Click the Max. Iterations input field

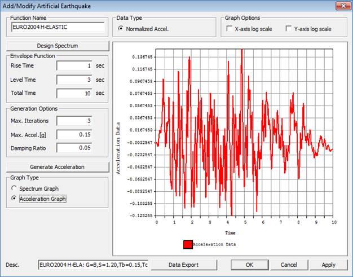tap(74, 120)
